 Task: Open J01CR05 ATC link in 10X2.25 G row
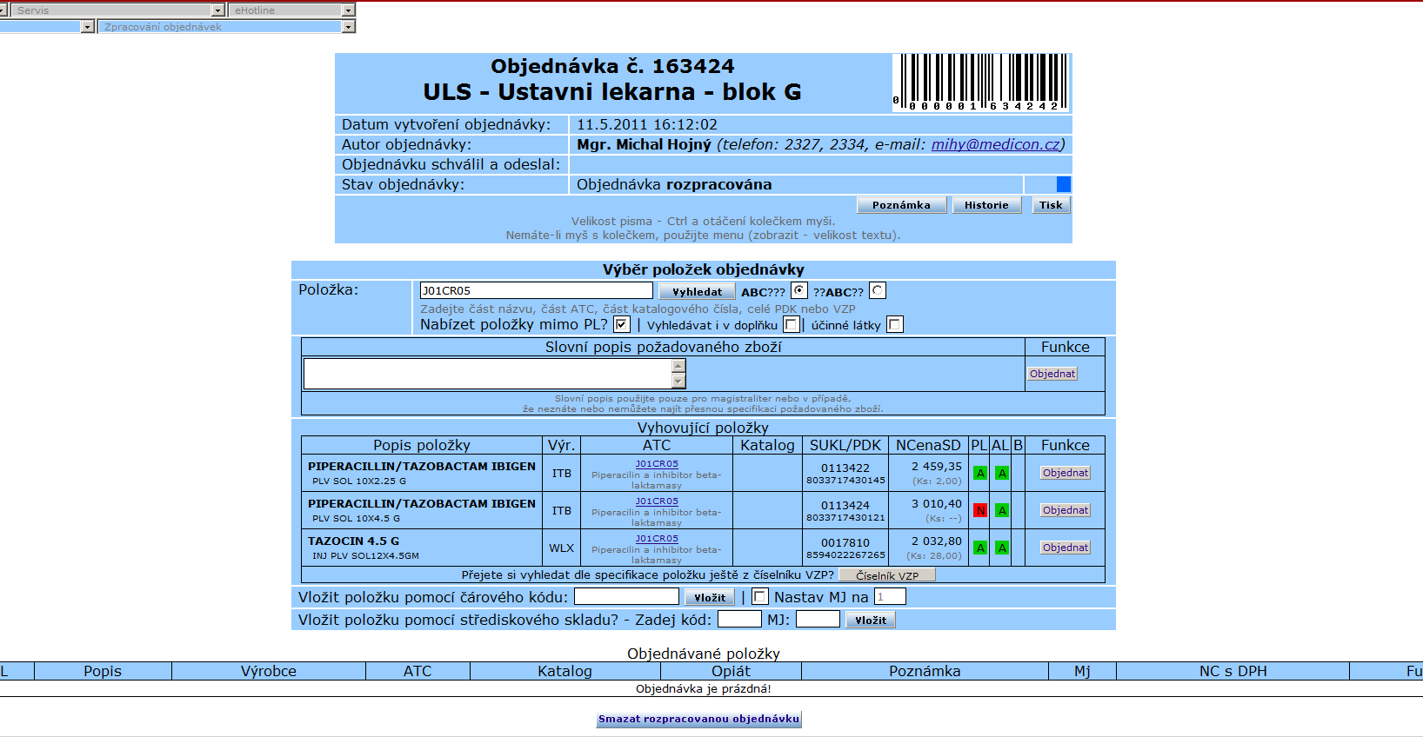pos(657,464)
